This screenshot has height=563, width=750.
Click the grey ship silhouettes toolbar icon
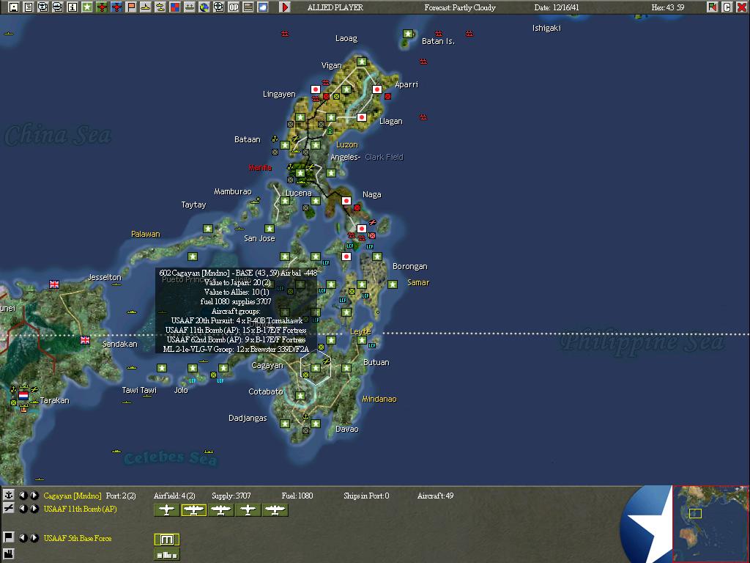click(x=190, y=7)
